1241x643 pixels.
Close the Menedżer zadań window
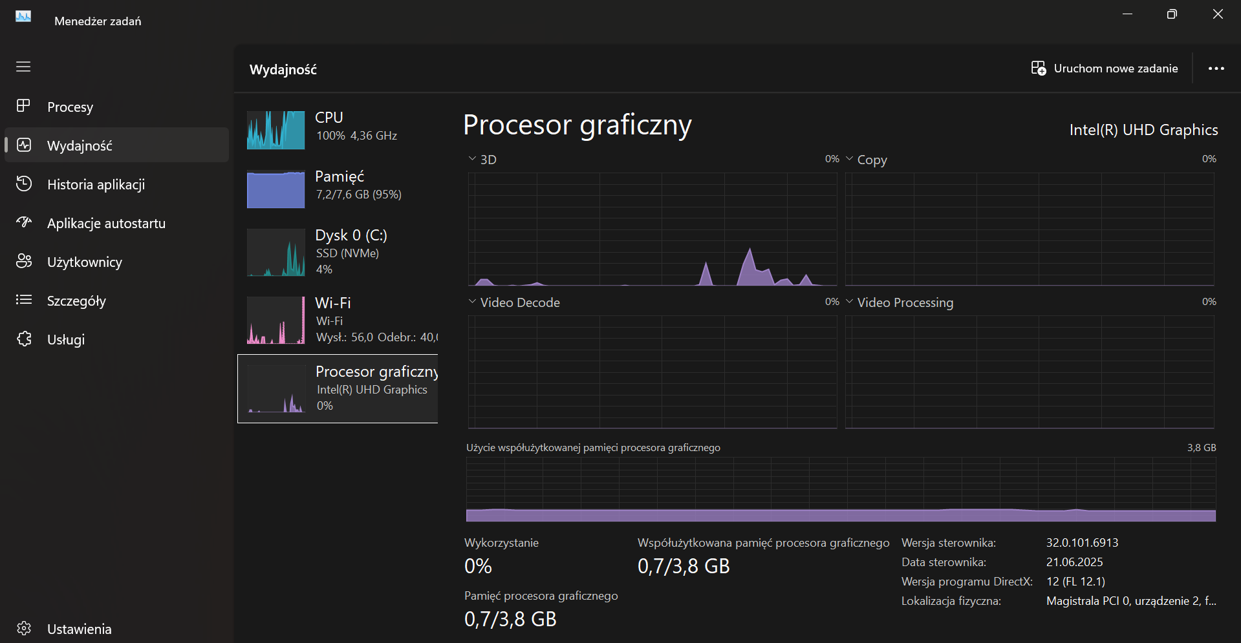(x=1218, y=14)
